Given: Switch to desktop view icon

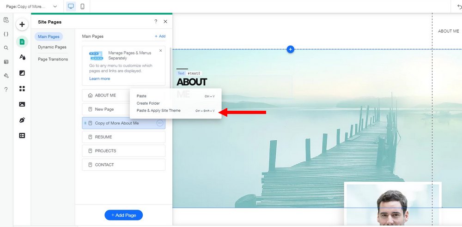Looking at the screenshot, I should click(x=71, y=6).
